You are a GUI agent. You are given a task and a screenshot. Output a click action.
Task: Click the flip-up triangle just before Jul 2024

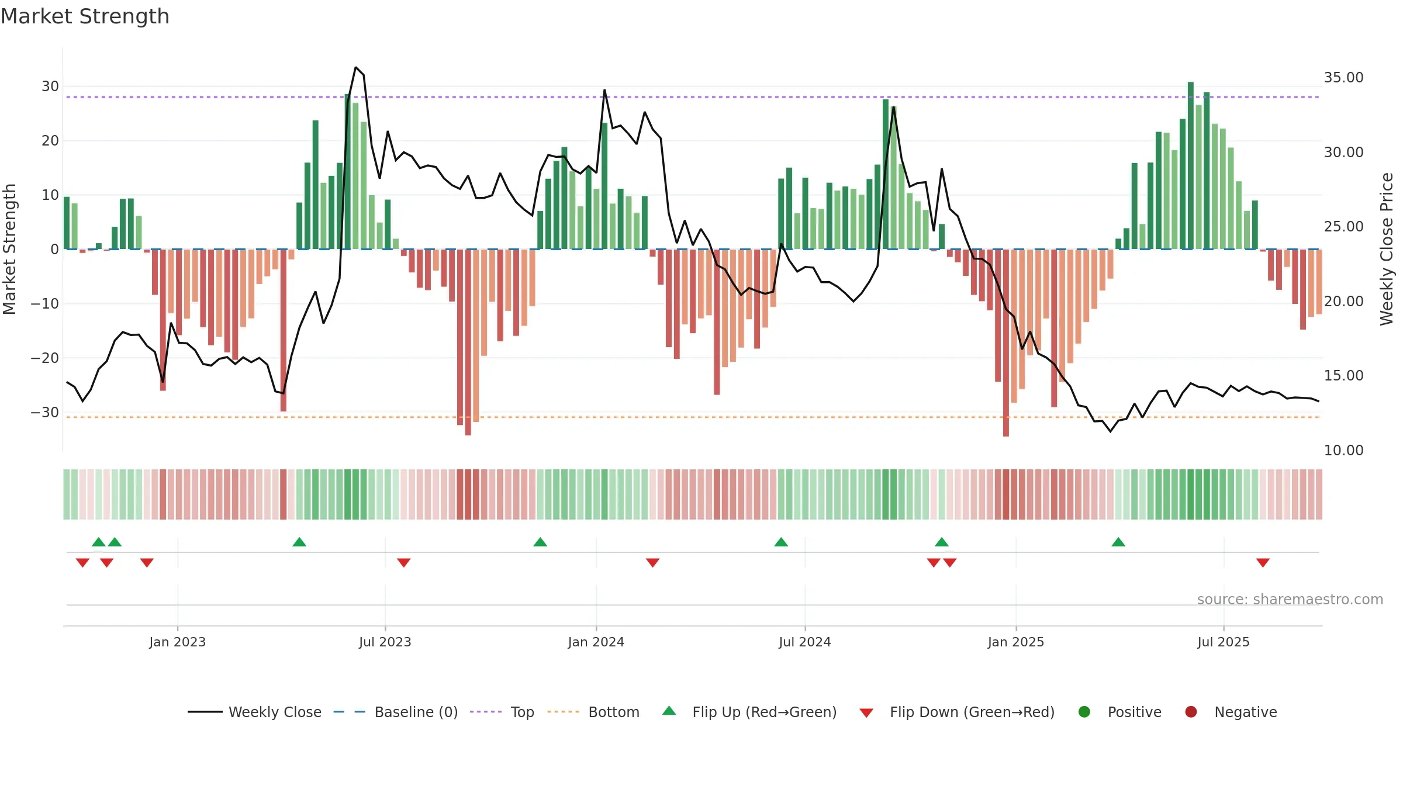click(781, 542)
